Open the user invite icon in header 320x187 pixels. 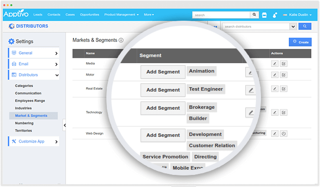pyautogui.click(x=275, y=15)
